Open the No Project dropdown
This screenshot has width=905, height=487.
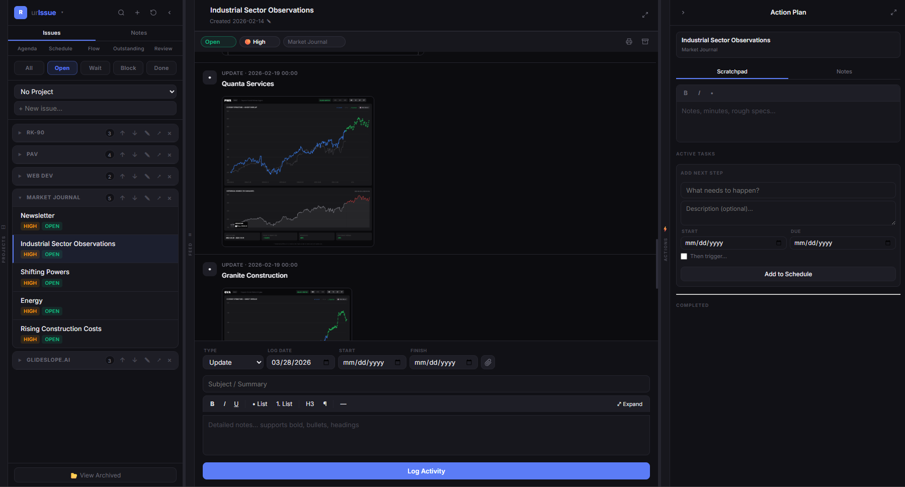[95, 92]
